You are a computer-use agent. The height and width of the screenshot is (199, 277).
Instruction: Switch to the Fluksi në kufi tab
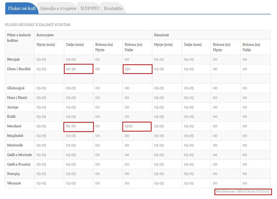(x=22, y=8)
